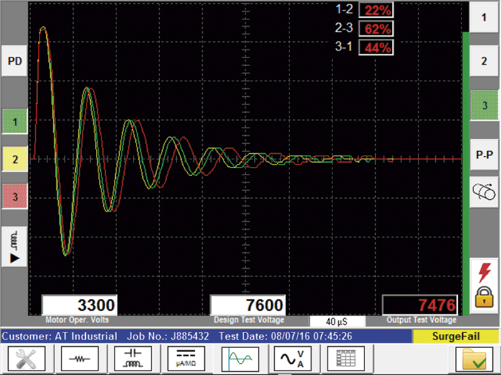Open the µA/MΩ DC test
The image size is (501, 375).
(x=186, y=359)
